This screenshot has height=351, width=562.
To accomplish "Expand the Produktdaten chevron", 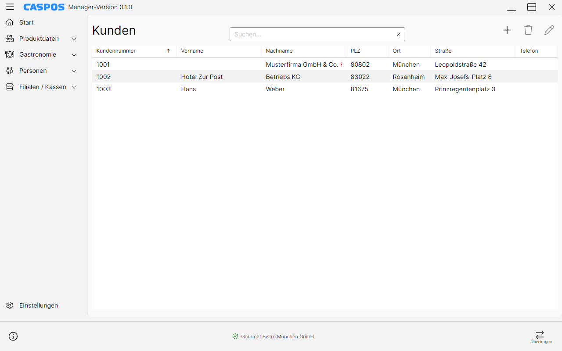I will (x=74, y=39).
